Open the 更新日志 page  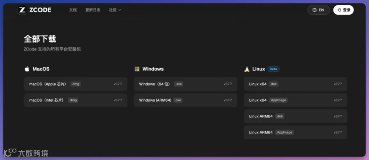(93, 10)
